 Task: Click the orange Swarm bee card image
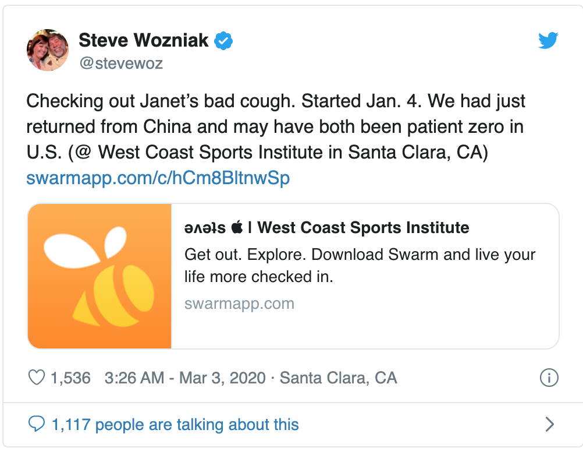(99, 276)
